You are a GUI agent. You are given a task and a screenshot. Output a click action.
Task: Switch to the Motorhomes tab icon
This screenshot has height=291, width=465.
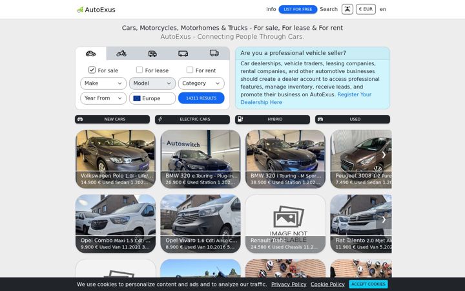coord(152,54)
